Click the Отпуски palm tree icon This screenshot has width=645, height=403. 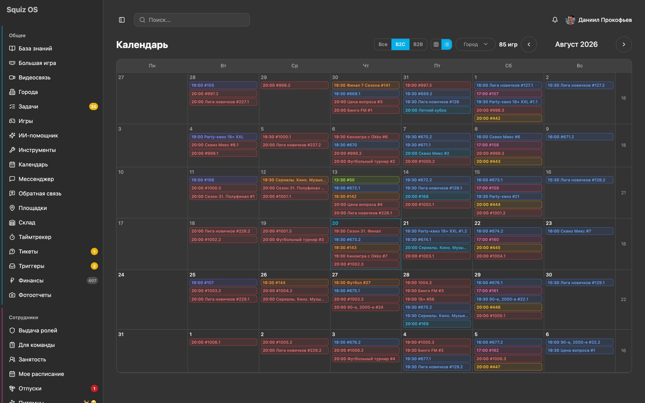[x=12, y=388]
